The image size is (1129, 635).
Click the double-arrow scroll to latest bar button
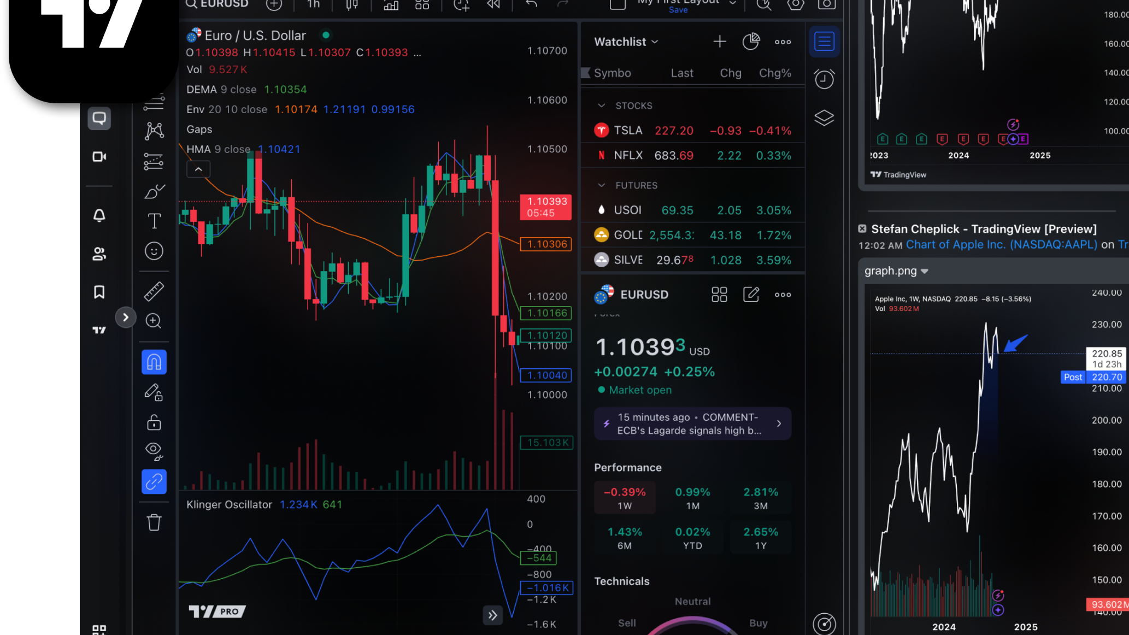click(492, 615)
